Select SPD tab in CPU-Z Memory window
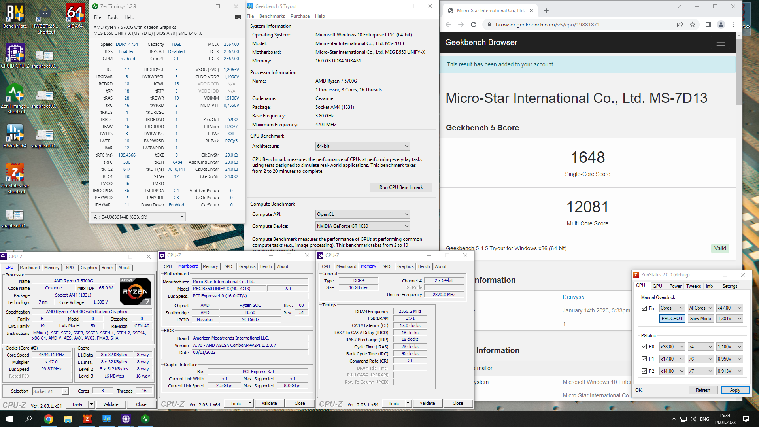 pyautogui.click(x=386, y=266)
